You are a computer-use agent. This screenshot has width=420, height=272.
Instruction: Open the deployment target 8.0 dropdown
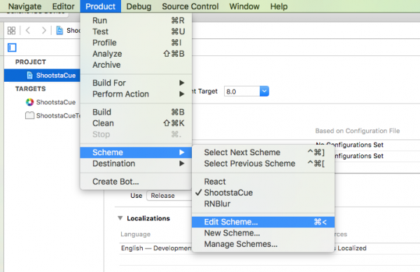click(x=264, y=92)
